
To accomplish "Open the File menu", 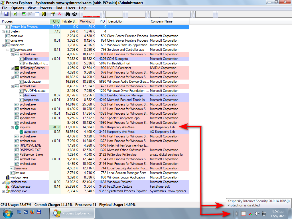I will (5, 8).
